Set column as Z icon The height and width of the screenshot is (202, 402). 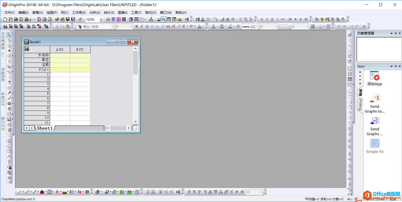[272, 19]
